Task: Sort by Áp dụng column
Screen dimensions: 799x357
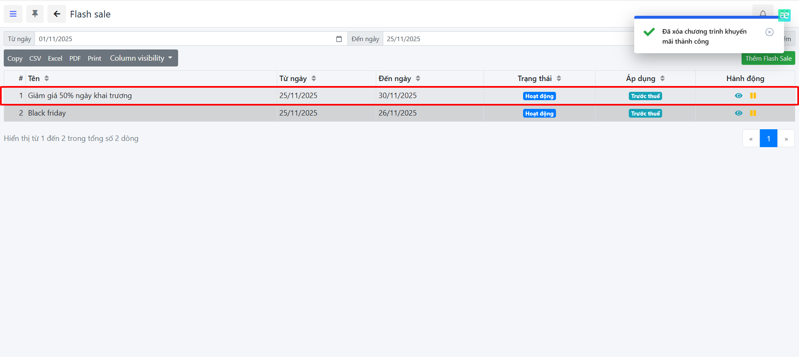Action: pyautogui.click(x=662, y=79)
